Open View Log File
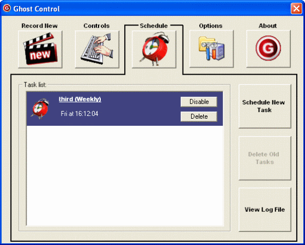The height and width of the screenshot is (245, 305). 265,210
